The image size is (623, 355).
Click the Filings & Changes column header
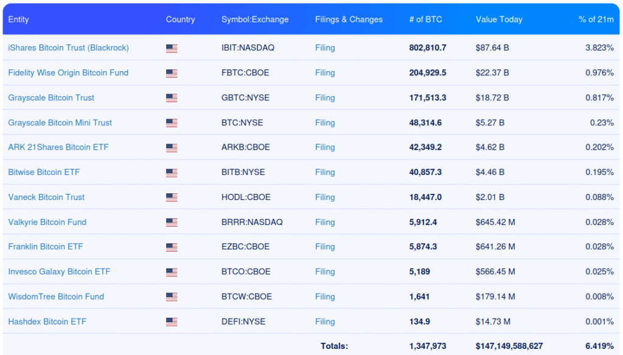(x=349, y=19)
